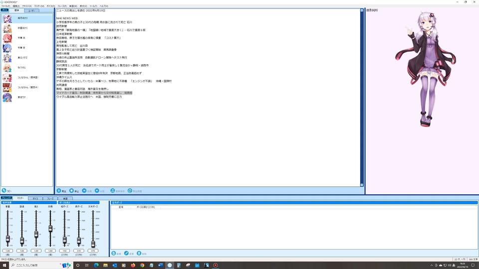Click the 変更 edit pause-symbol icon
The image size is (479, 269).
tap(126, 253)
